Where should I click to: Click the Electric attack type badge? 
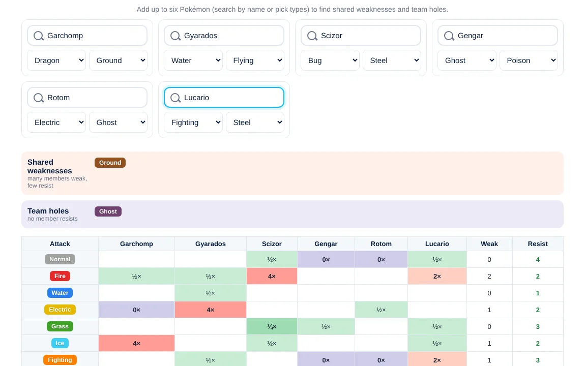coord(60,310)
